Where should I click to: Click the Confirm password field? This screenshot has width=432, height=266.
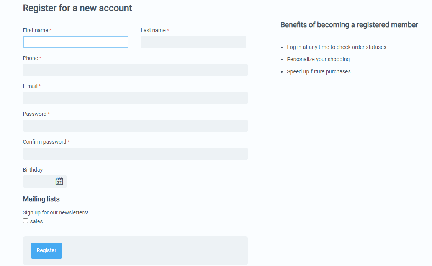[135, 154]
